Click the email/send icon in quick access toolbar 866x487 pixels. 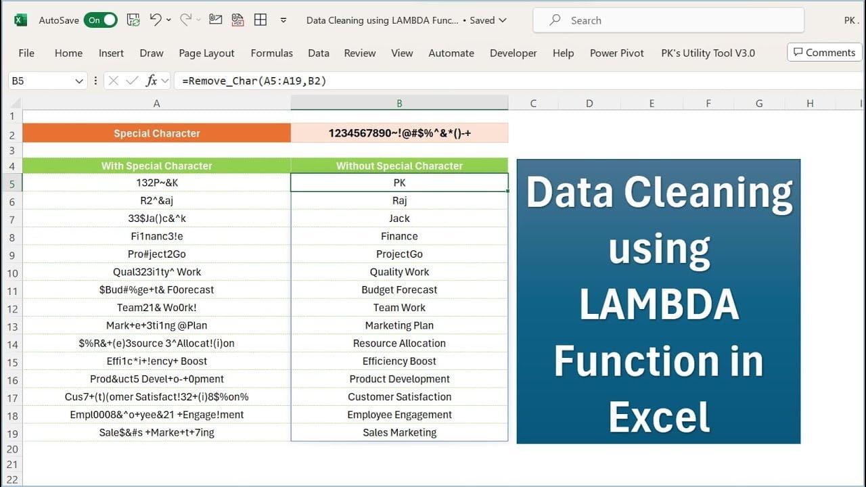(215, 20)
